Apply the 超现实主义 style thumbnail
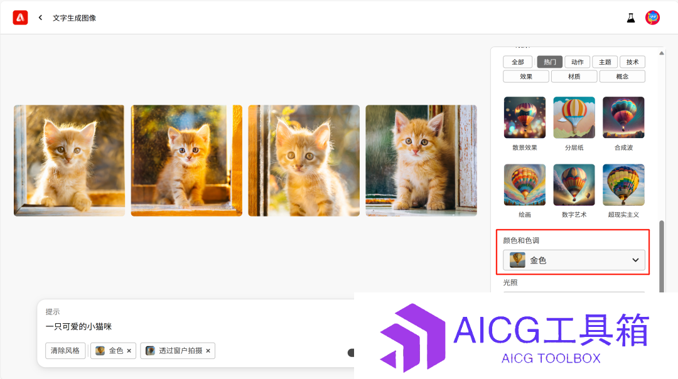678x379 pixels. [623, 185]
